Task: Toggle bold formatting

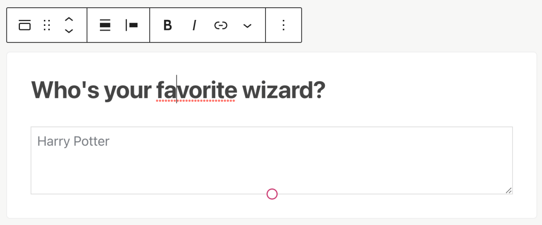Action: coord(168,25)
